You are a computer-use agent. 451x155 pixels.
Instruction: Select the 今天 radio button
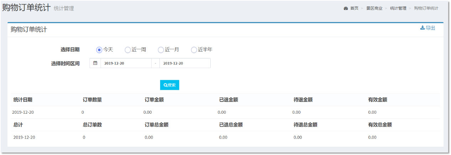click(x=99, y=50)
